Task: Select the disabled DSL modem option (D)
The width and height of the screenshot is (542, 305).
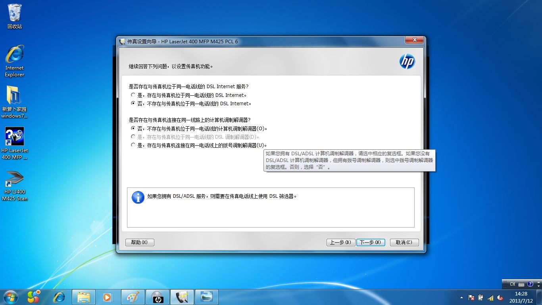Action: click(195, 137)
